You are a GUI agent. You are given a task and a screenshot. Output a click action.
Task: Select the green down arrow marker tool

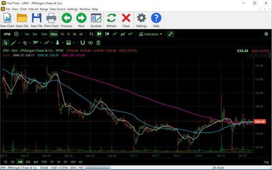[x=57, y=42]
